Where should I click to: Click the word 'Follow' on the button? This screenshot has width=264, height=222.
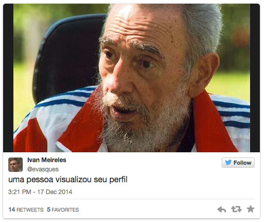(242, 163)
